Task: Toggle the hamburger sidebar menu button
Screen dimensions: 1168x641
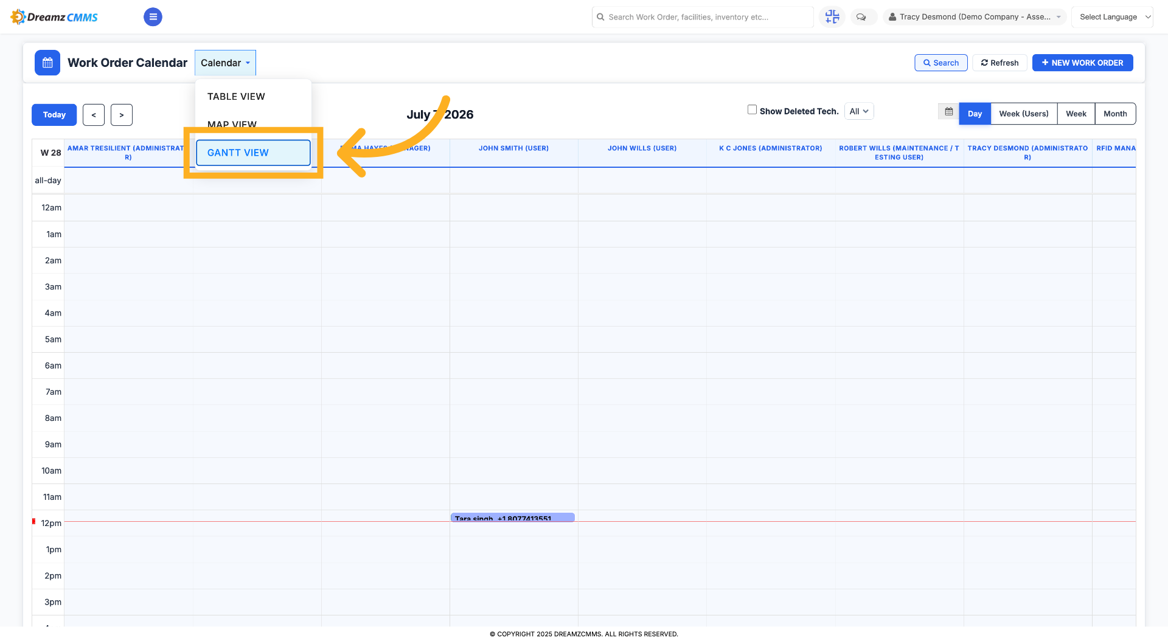Action: tap(153, 17)
